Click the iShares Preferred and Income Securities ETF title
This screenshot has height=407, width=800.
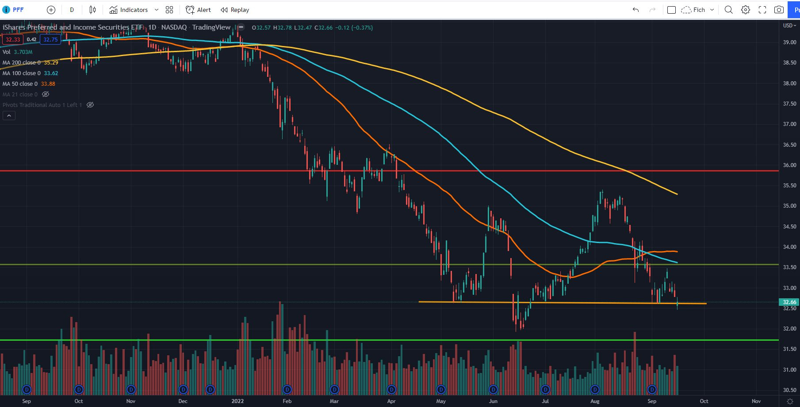click(73, 27)
